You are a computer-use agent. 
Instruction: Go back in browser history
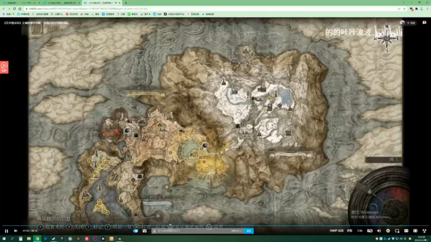pyautogui.click(x=4, y=9)
